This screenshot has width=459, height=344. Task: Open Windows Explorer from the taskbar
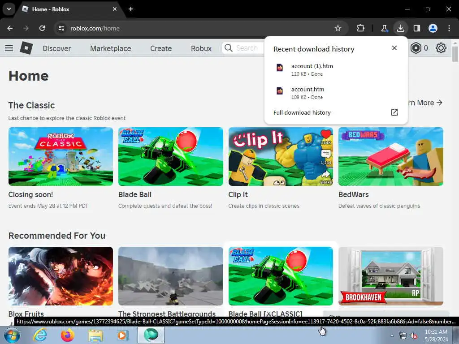click(95, 335)
